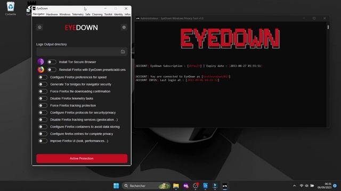Switch to the Windows tab
The image size is (341, 191).
pyautogui.click(x=65, y=14)
